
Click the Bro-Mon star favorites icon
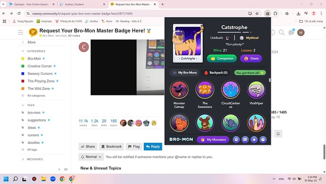click(254, 140)
